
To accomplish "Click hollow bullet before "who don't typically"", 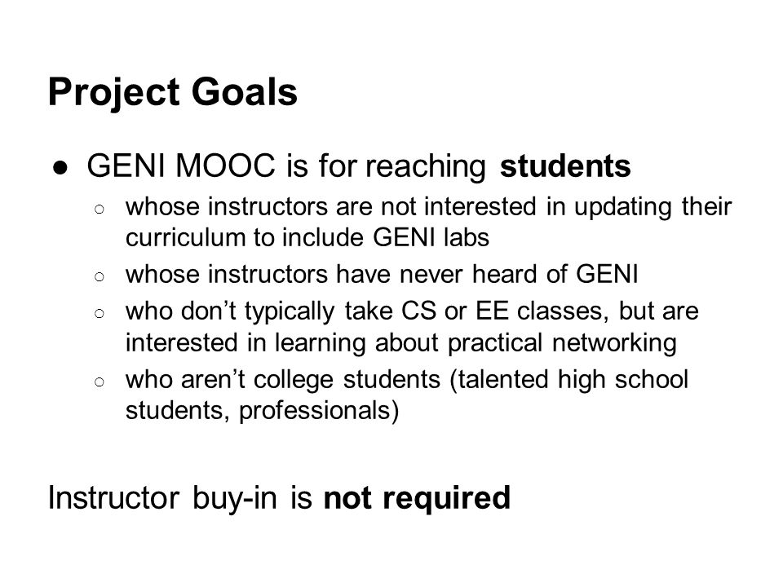I will [100, 313].
